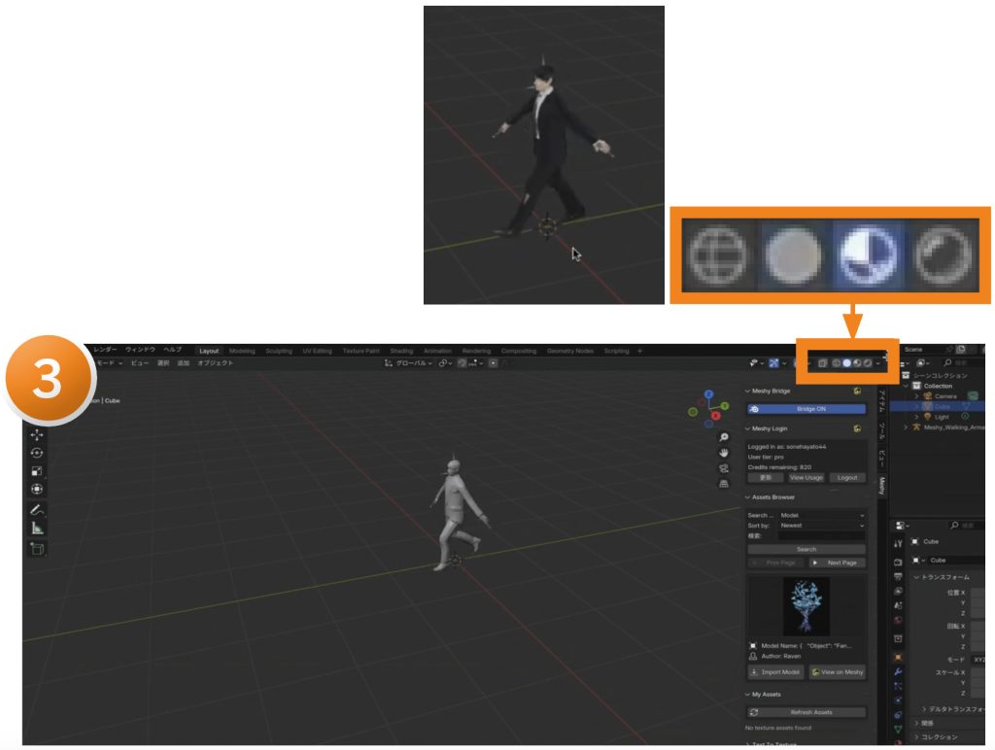Image resolution: width=995 pixels, height=750 pixels.
Task: Select the Move tool in left toolbar
Action: pyautogui.click(x=37, y=434)
